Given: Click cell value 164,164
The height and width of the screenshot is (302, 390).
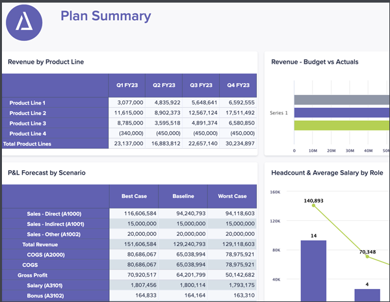Looking at the screenshot, I should pos(195,296).
